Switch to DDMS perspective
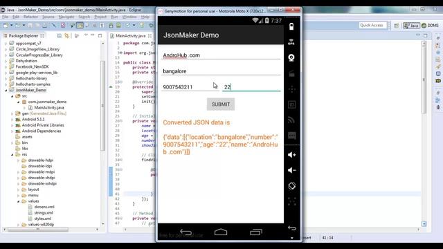Screen dimensions: 443x249 (x=430, y=26)
